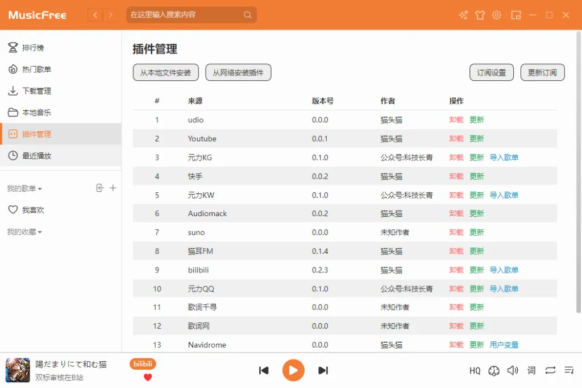Expand 我的歌单 dropdown
This screenshot has height=388, width=582.
[24, 188]
